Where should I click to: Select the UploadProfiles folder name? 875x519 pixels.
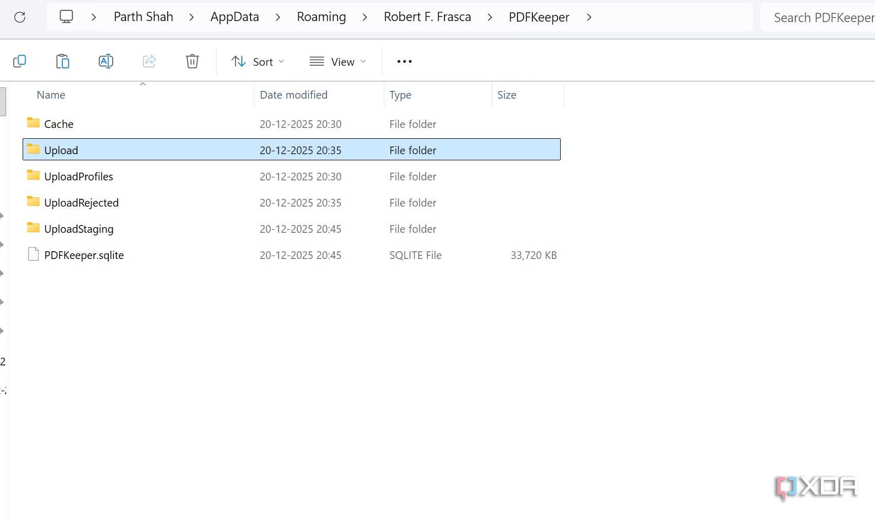pos(79,177)
